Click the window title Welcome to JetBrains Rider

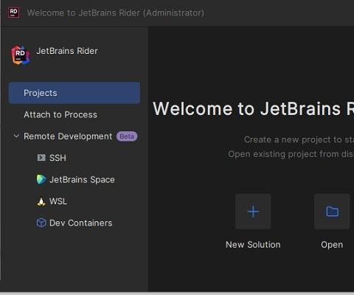(116, 13)
